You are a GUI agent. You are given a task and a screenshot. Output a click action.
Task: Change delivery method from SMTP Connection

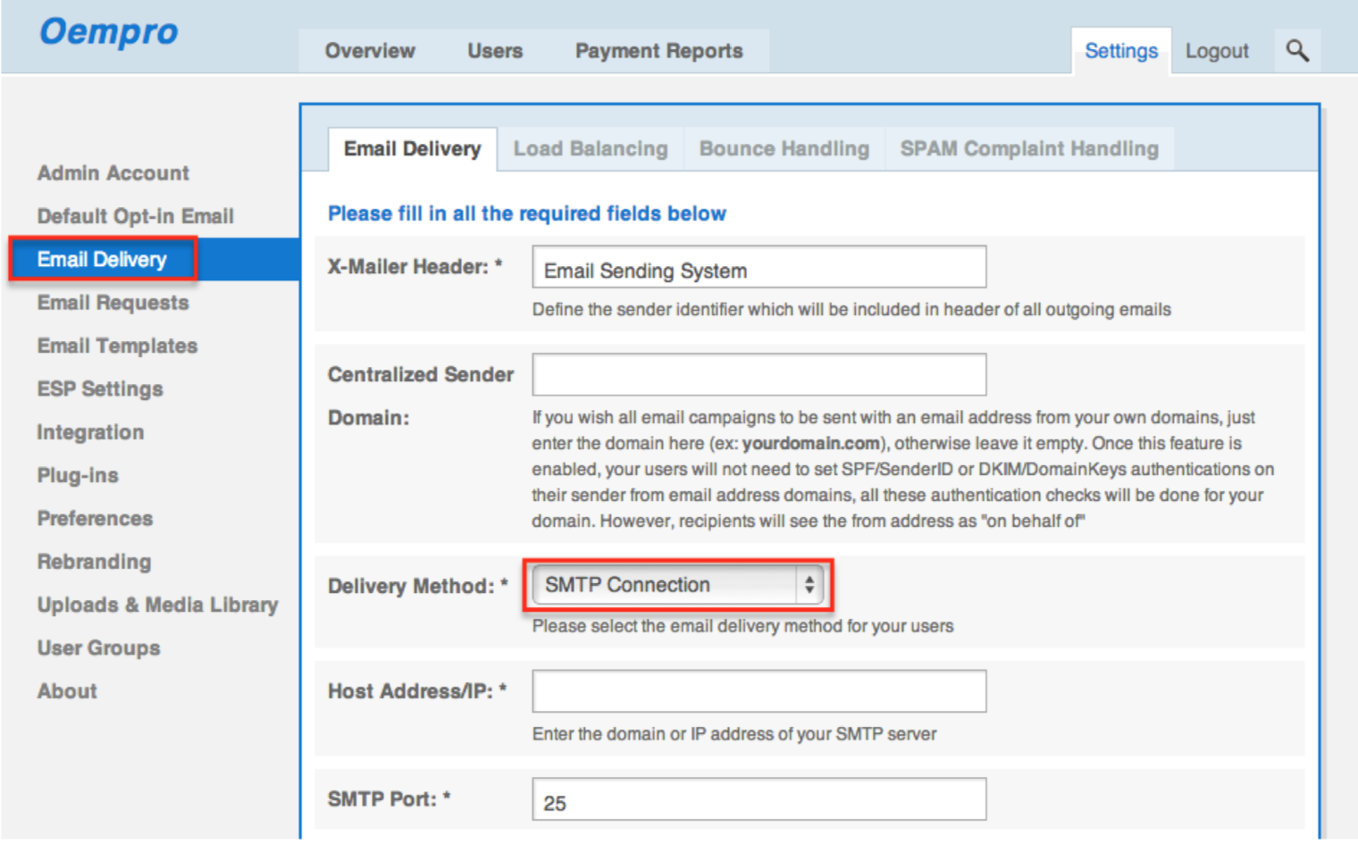[x=676, y=584]
